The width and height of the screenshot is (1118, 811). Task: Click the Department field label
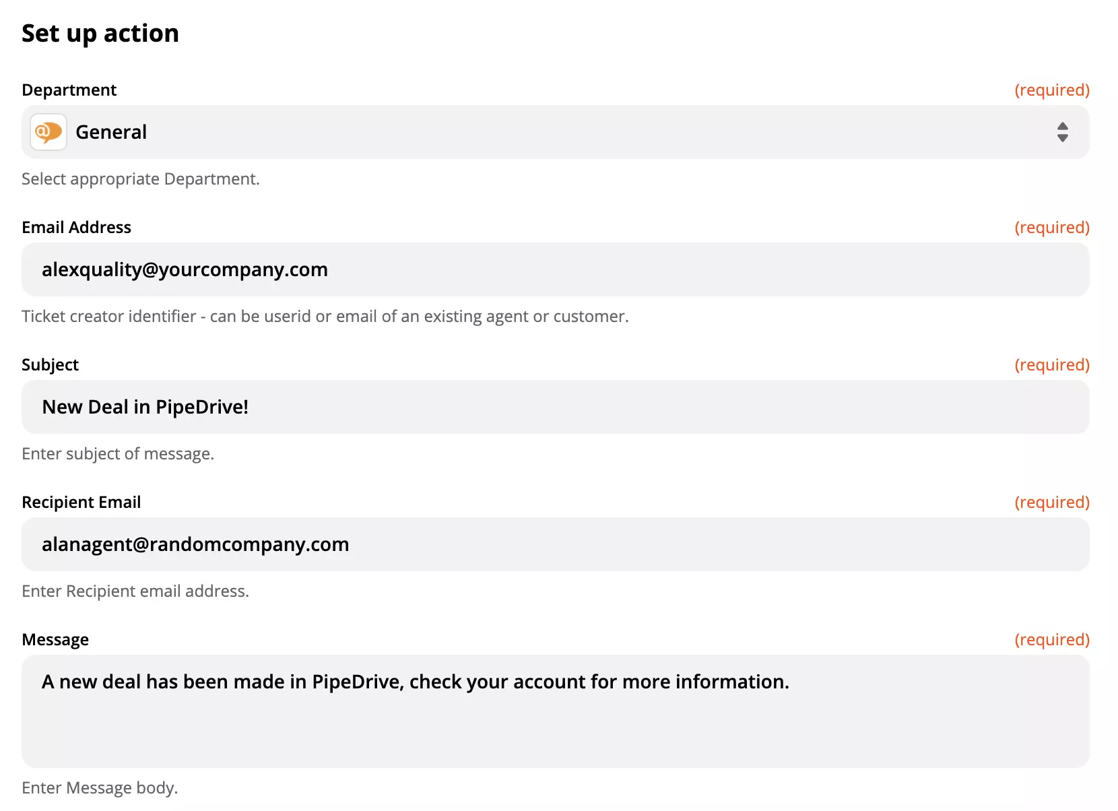[x=69, y=89]
